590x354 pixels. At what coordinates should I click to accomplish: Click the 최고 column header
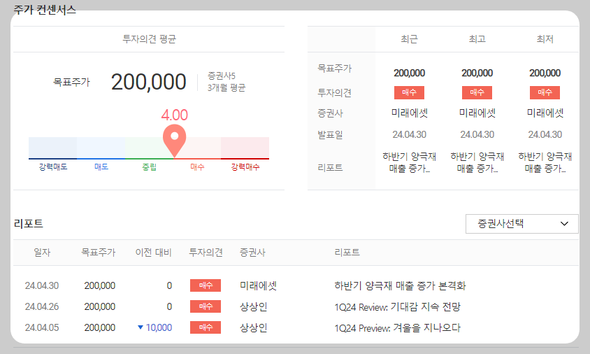tap(477, 39)
